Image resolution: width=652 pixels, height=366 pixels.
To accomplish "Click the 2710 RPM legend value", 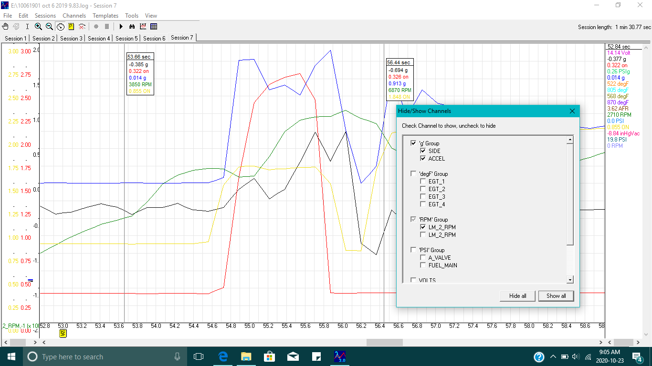I will pyautogui.click(x=619, y=115).
